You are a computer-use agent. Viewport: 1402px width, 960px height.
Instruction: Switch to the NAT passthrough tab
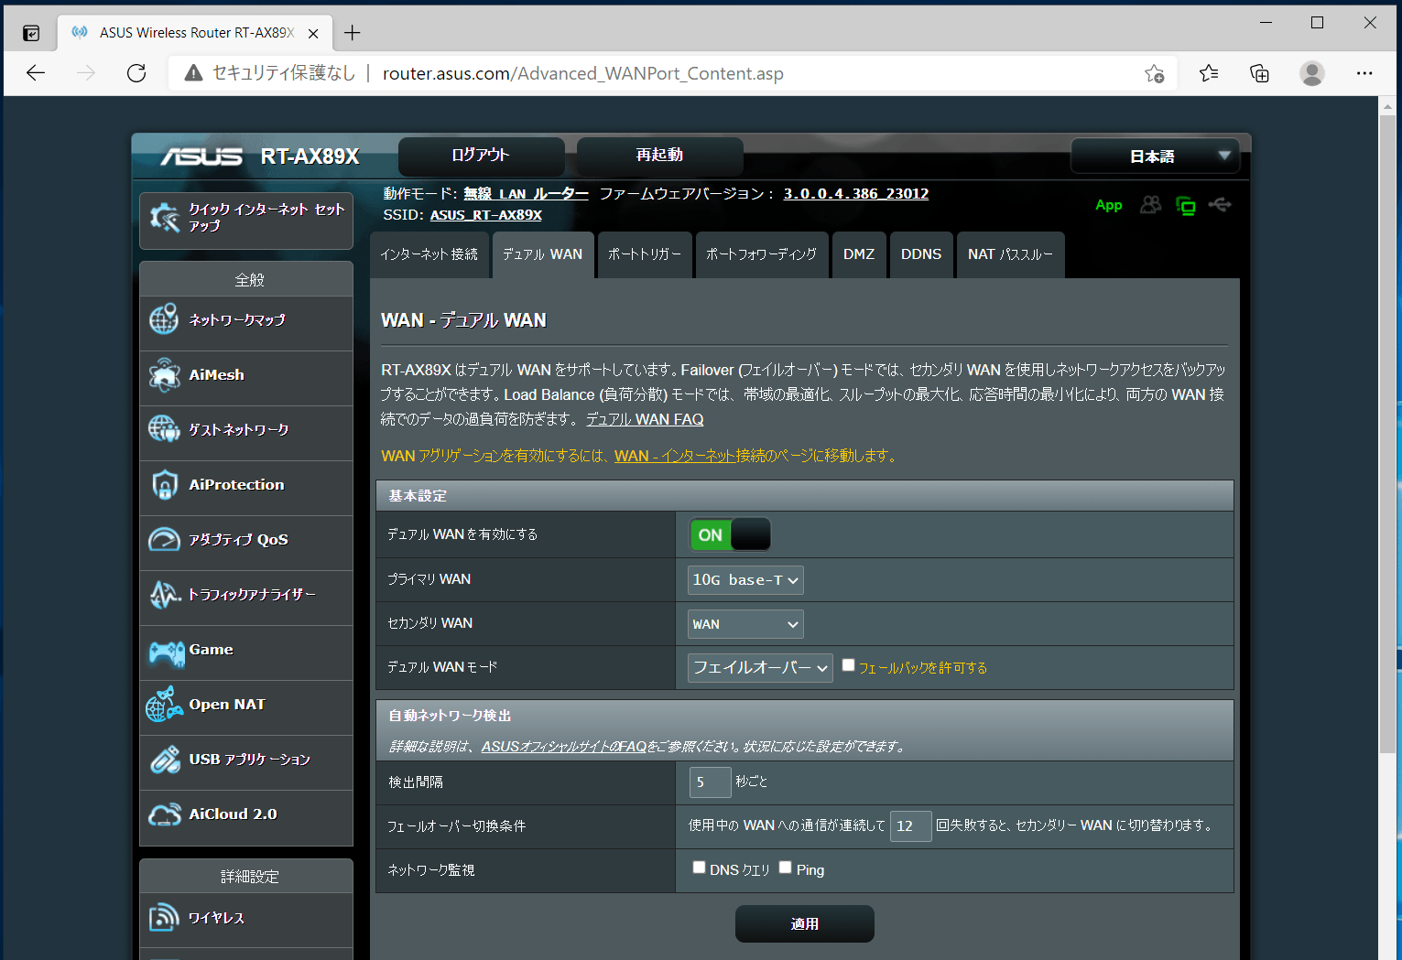point(1011,254)
